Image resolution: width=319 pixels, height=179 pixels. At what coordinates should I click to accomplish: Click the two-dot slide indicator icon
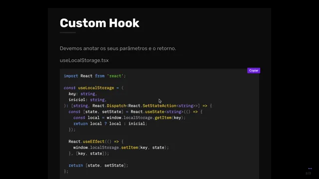click(x=310, y=169)
